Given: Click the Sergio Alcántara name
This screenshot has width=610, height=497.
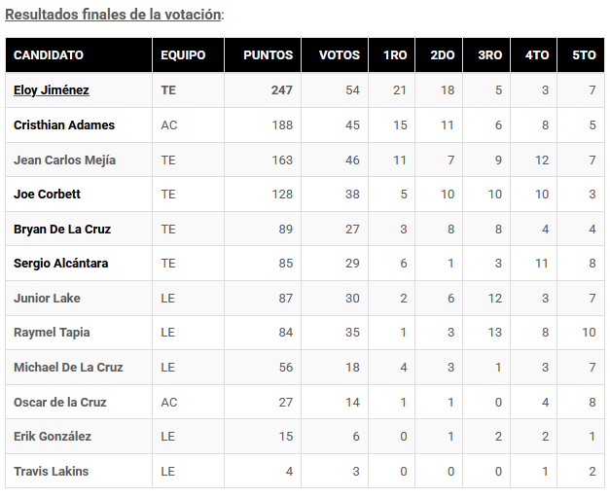Looking at the screenshot, I should 60,264.
